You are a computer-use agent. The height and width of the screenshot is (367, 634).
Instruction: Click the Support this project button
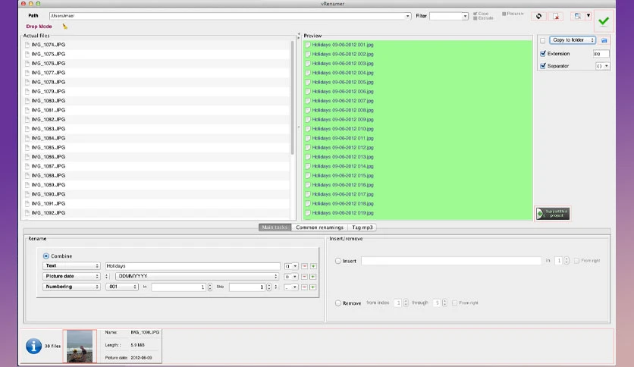click(553, 213)
